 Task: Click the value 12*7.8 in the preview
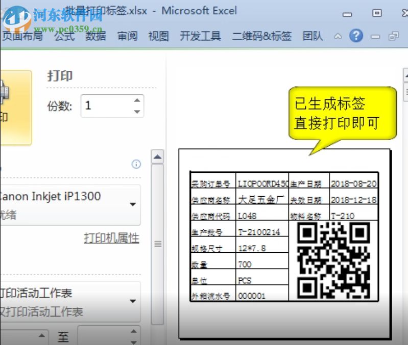tap(252, 248)
